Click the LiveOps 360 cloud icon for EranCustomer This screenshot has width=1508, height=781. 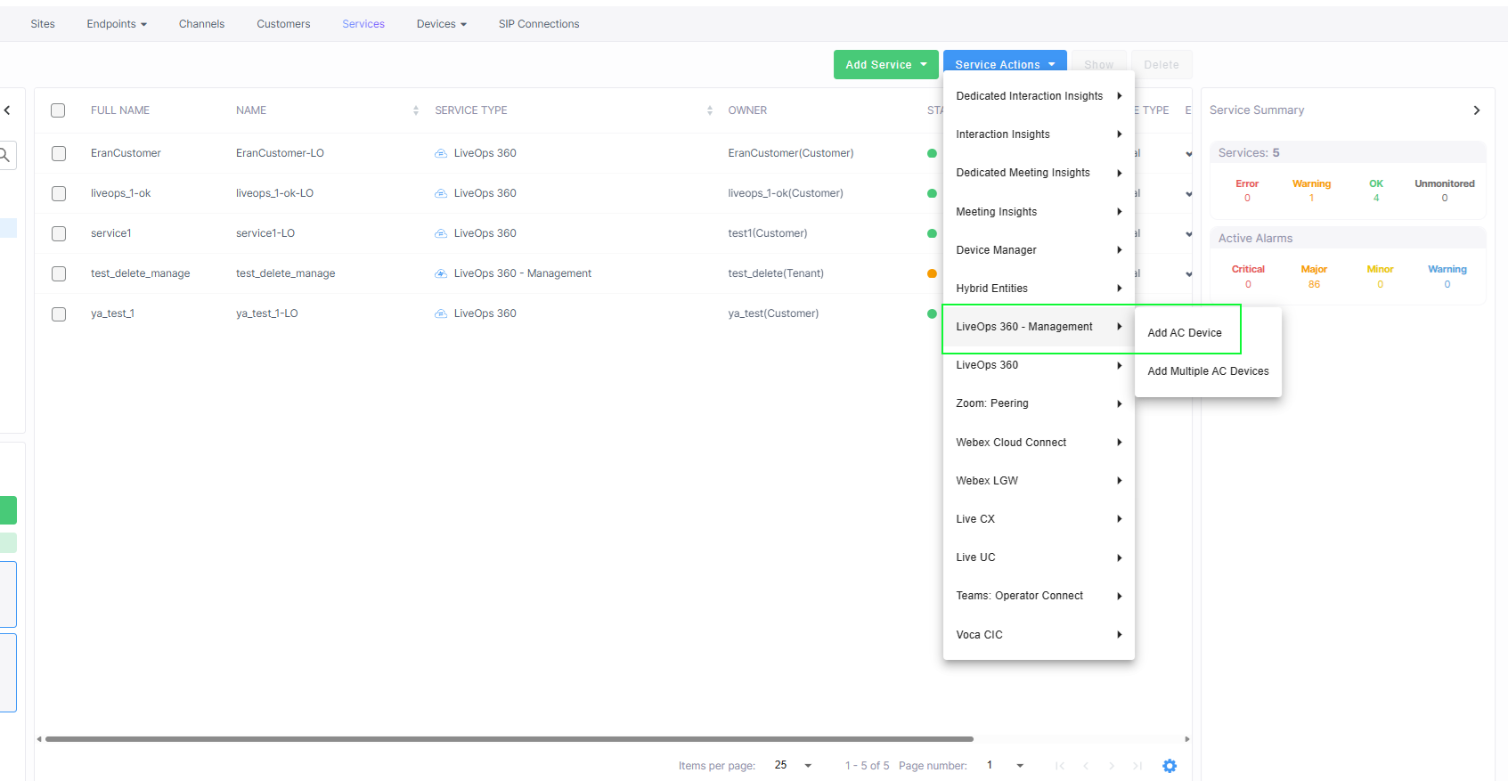(441, 153)
